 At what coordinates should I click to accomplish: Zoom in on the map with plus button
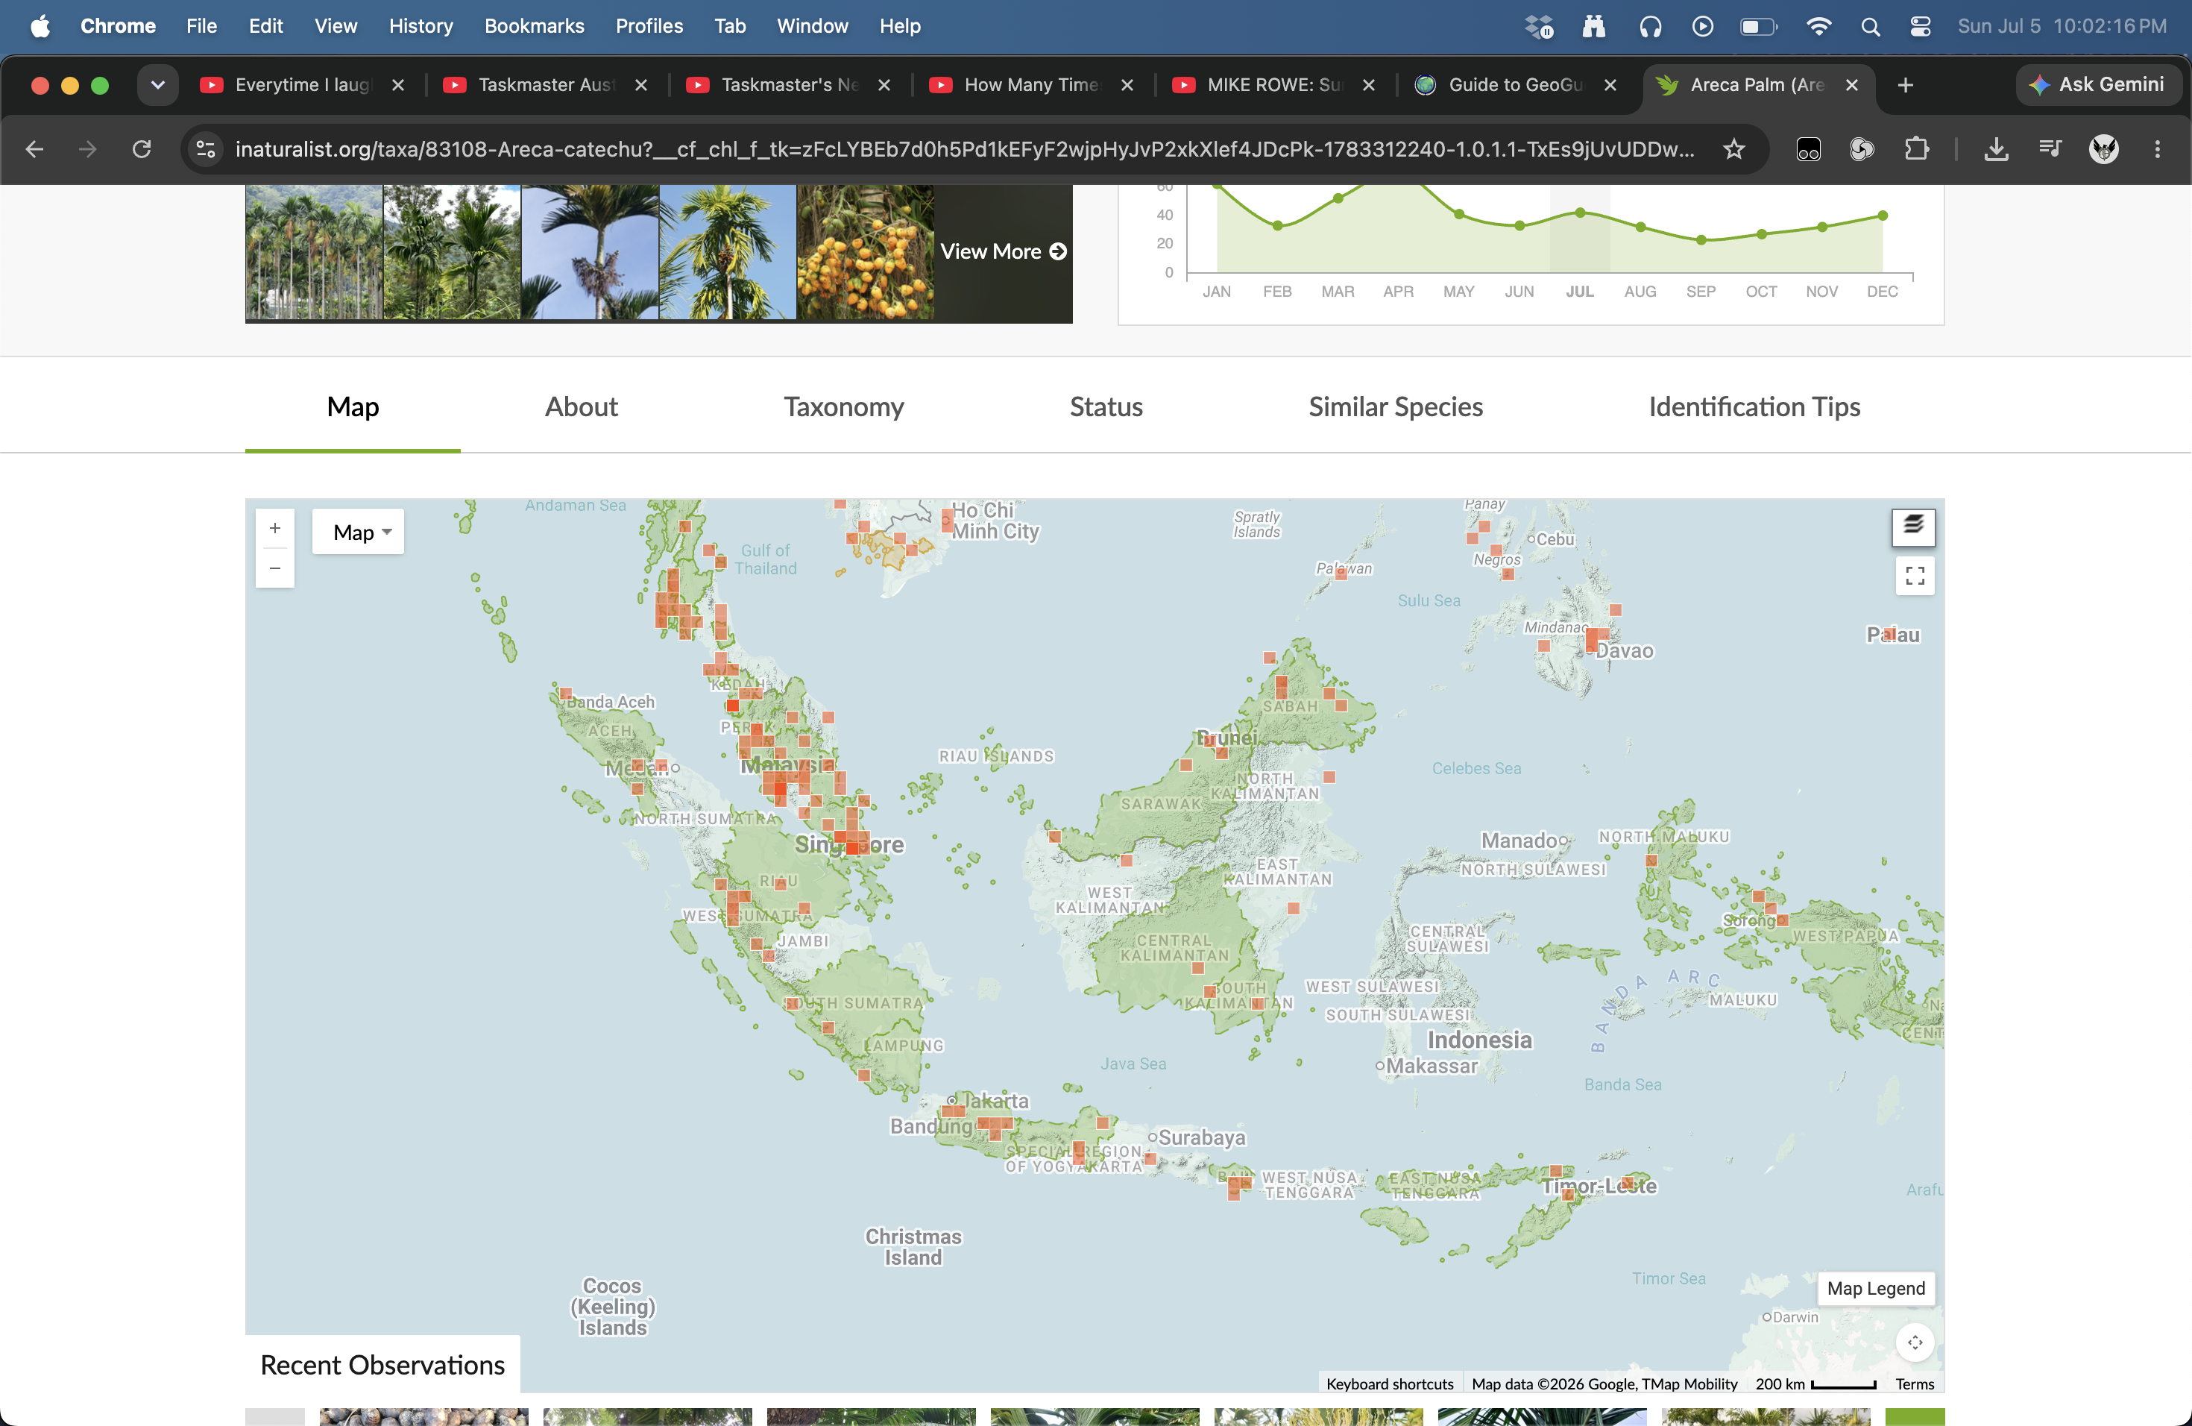(274, 529)
